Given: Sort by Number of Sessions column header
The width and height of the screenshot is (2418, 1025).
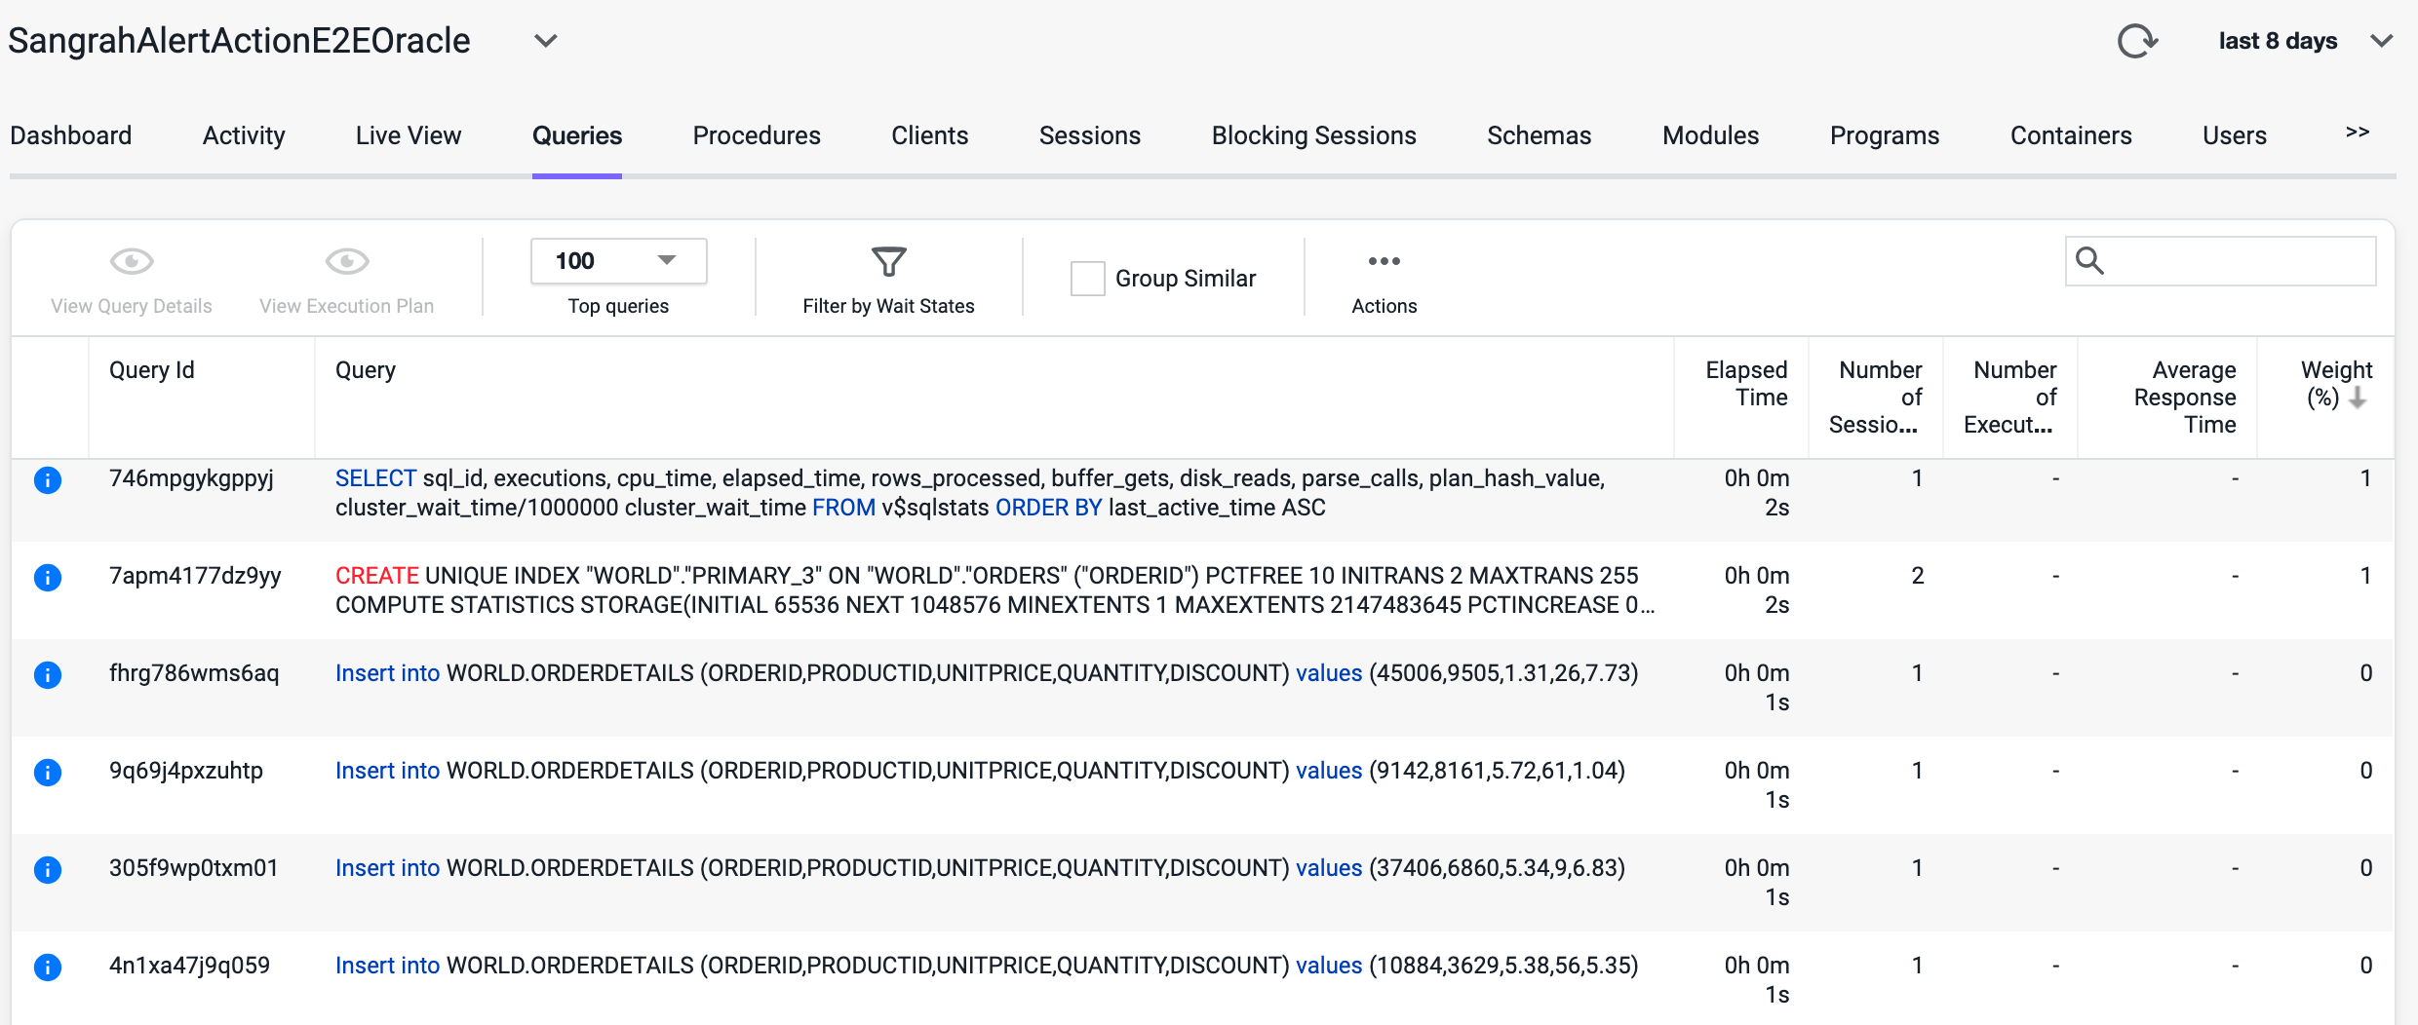Looking at the screenshot, I should point(1877,398).
